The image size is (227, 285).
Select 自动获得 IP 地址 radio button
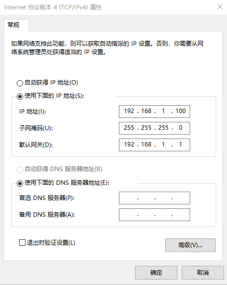pos(20,83)
